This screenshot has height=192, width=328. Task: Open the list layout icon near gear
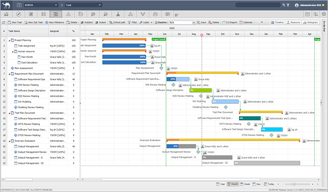pyautogui.click(x=307, y=14)
